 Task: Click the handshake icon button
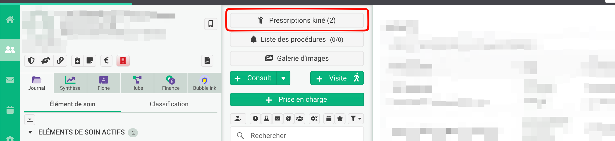[46, 60]
